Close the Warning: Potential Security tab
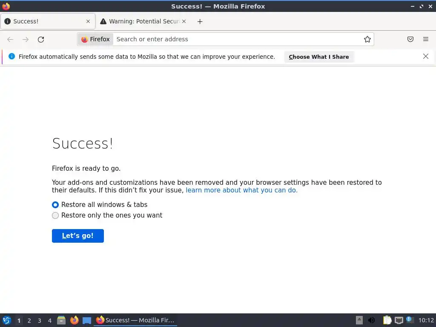 coord(184,21)
